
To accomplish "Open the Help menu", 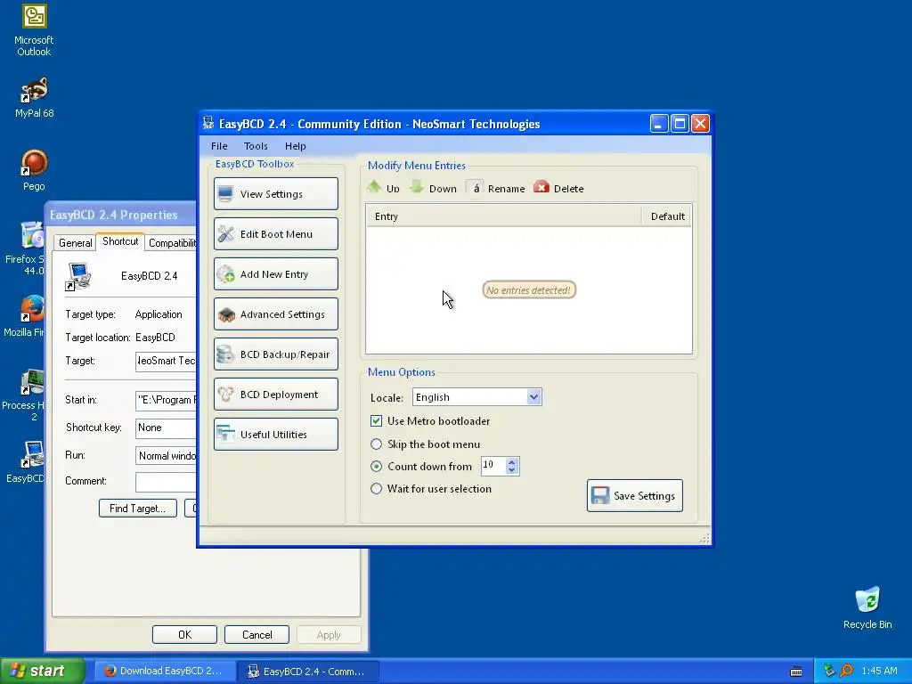I will click(295, 146).
